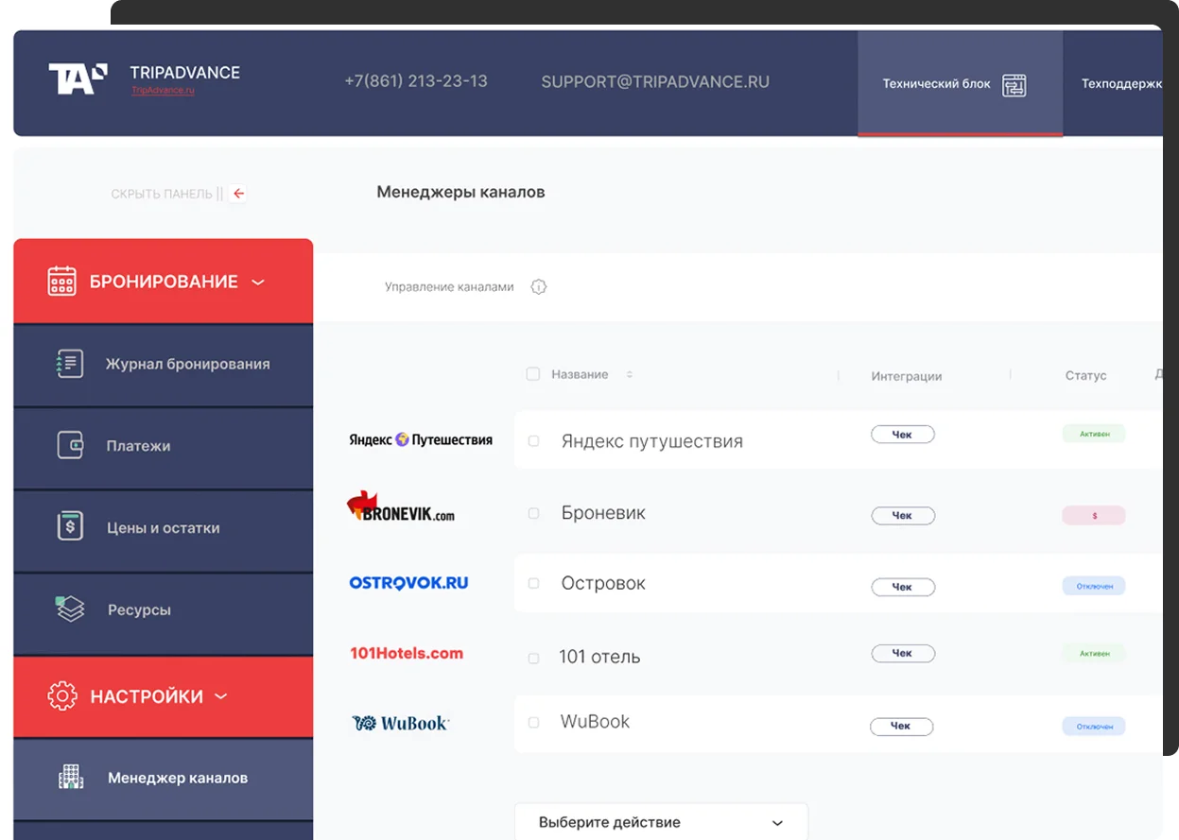Click the red left arrow hide-panel icon
Image resolution: width=1179 pixels, height=840 pixels.
[238, 194]
